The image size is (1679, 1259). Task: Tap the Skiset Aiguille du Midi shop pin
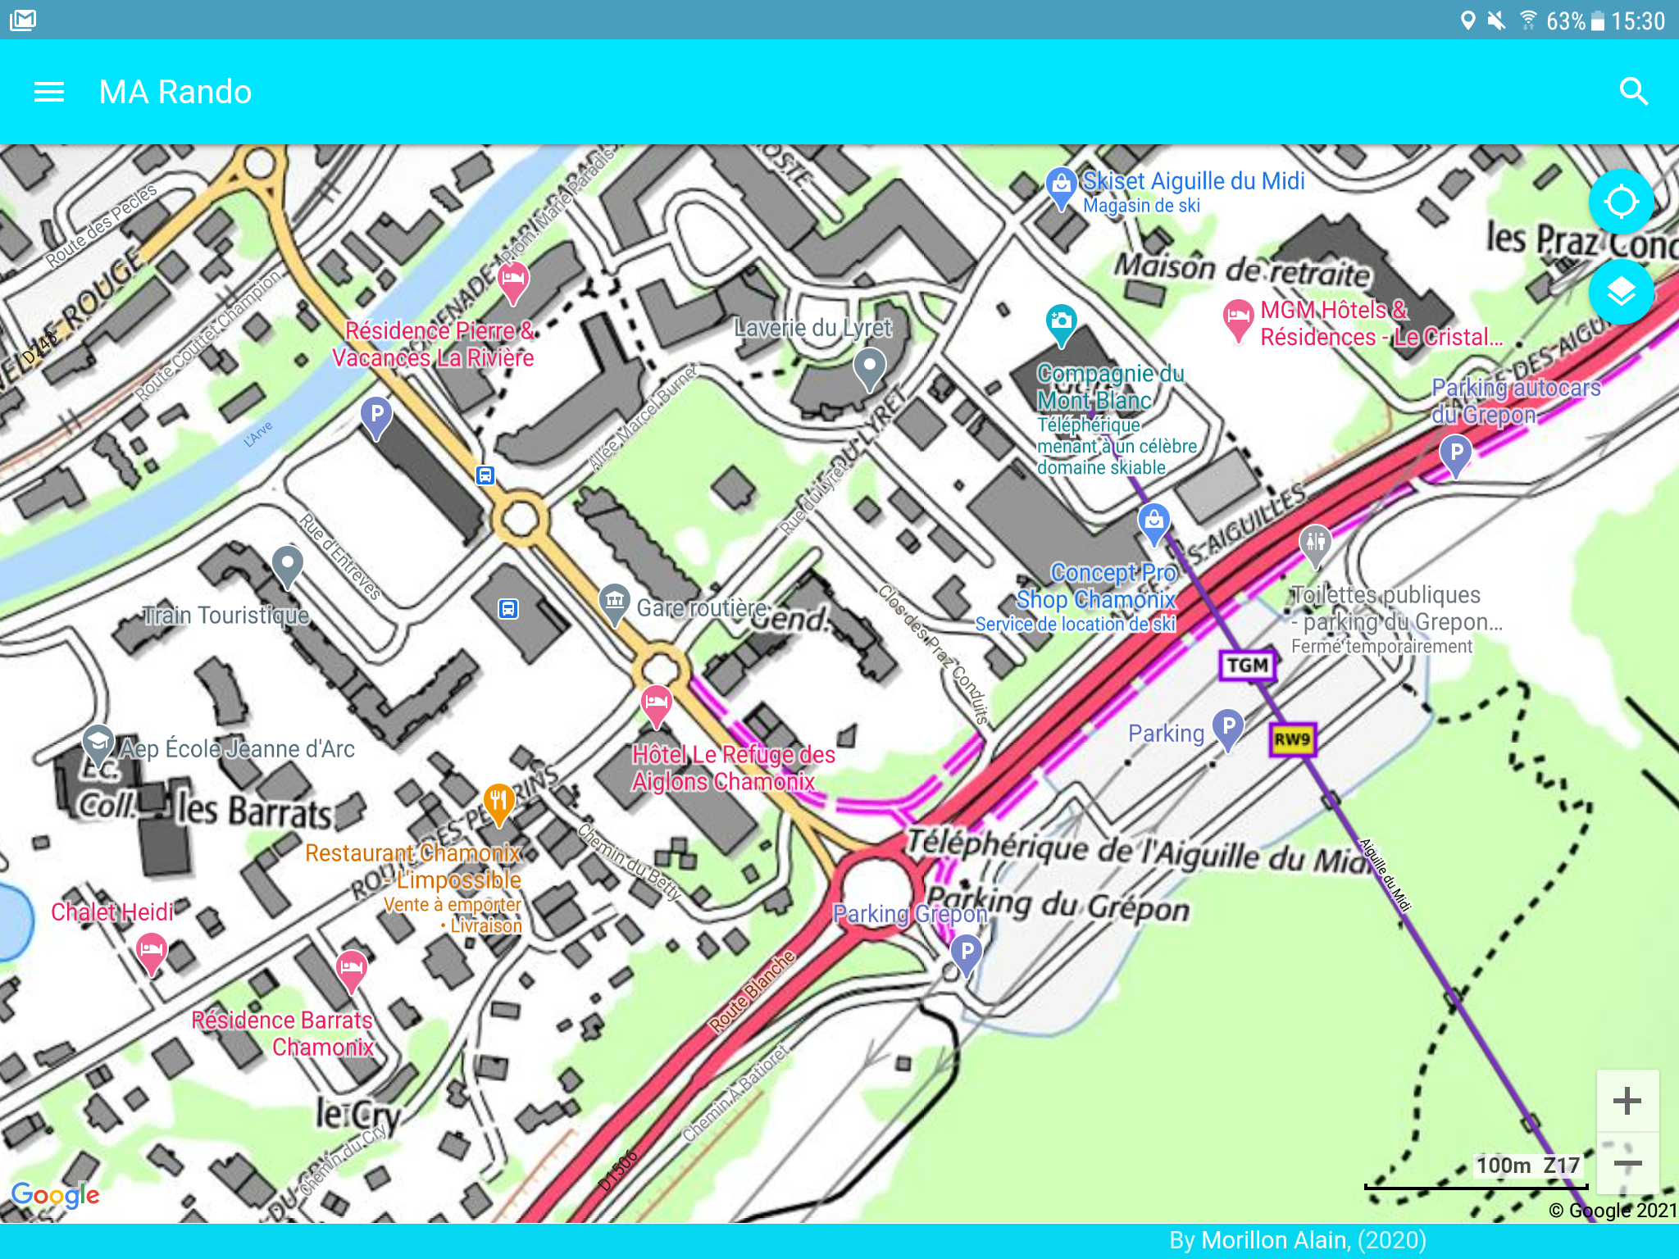1061,189
